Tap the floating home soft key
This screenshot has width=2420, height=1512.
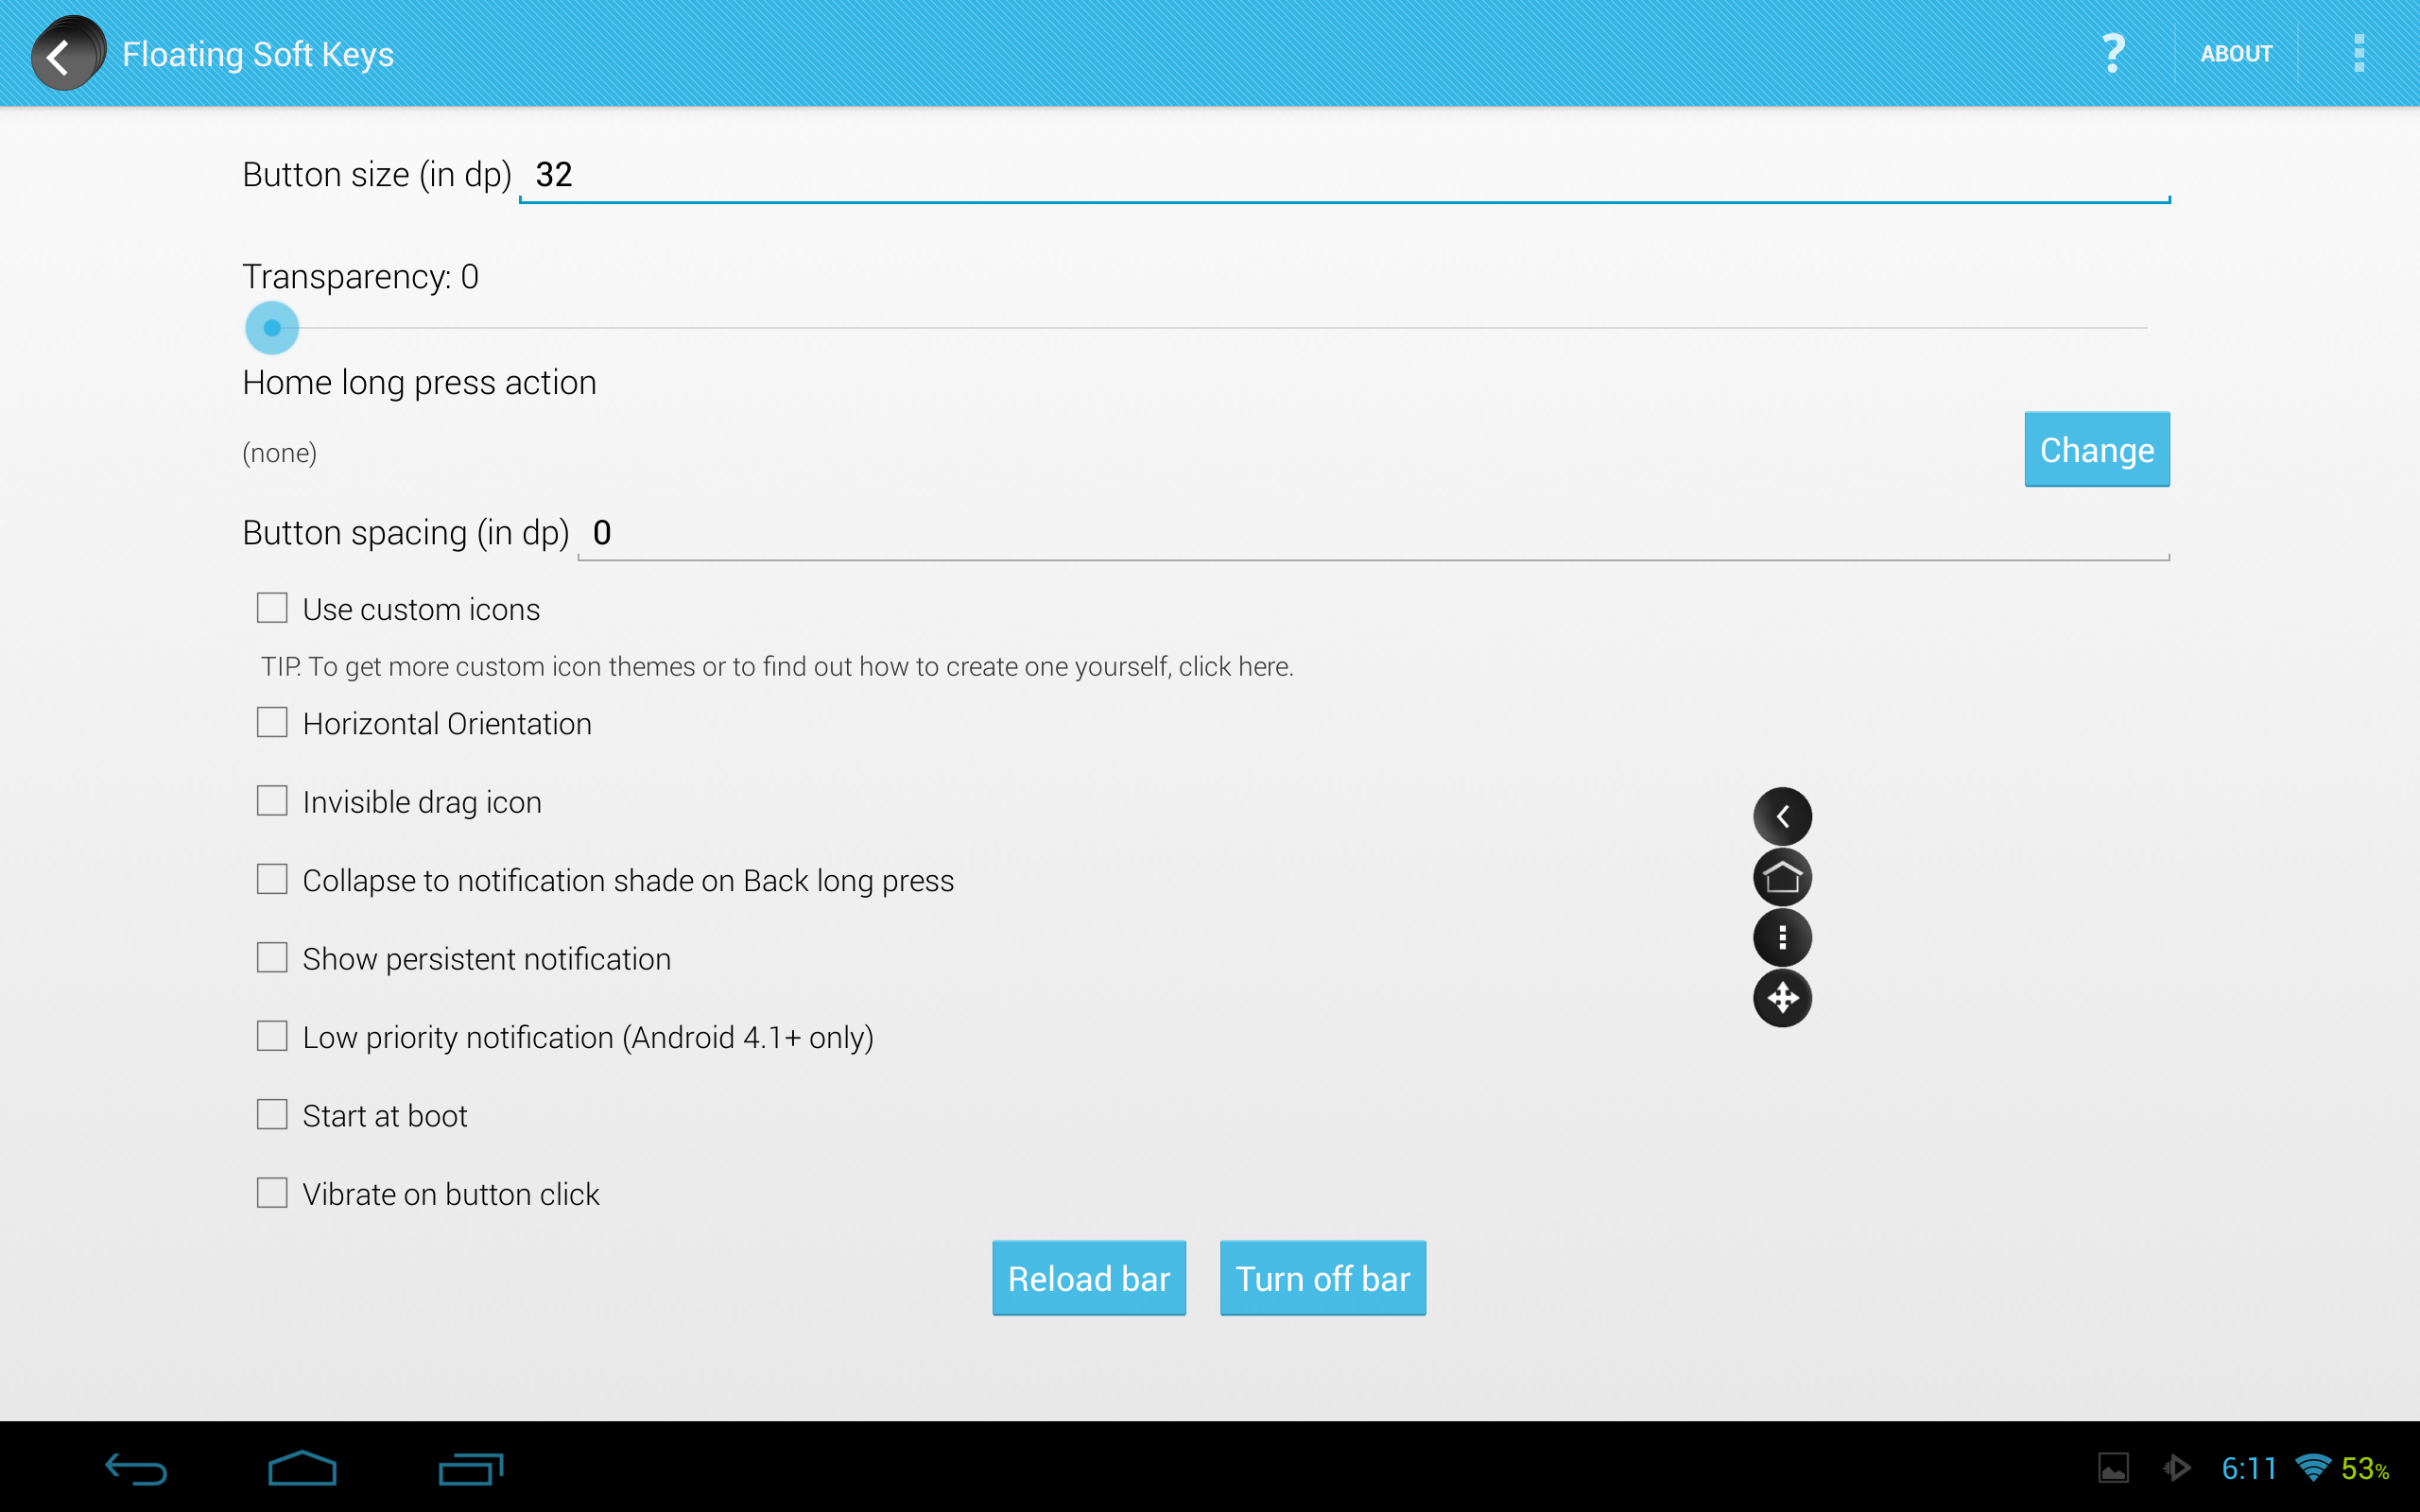(x=1782, y=877)
